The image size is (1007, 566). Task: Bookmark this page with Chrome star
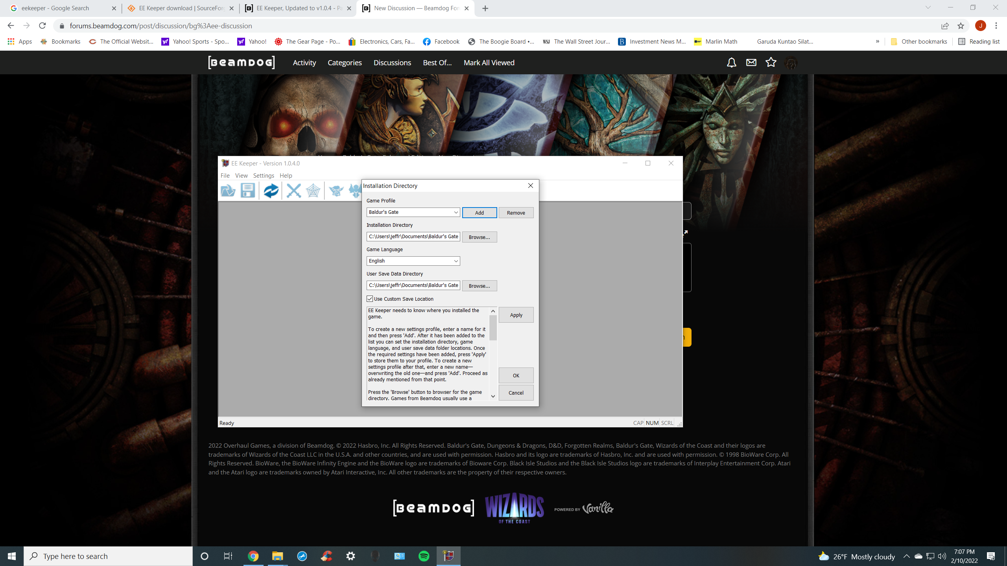[x=961, y=26]
